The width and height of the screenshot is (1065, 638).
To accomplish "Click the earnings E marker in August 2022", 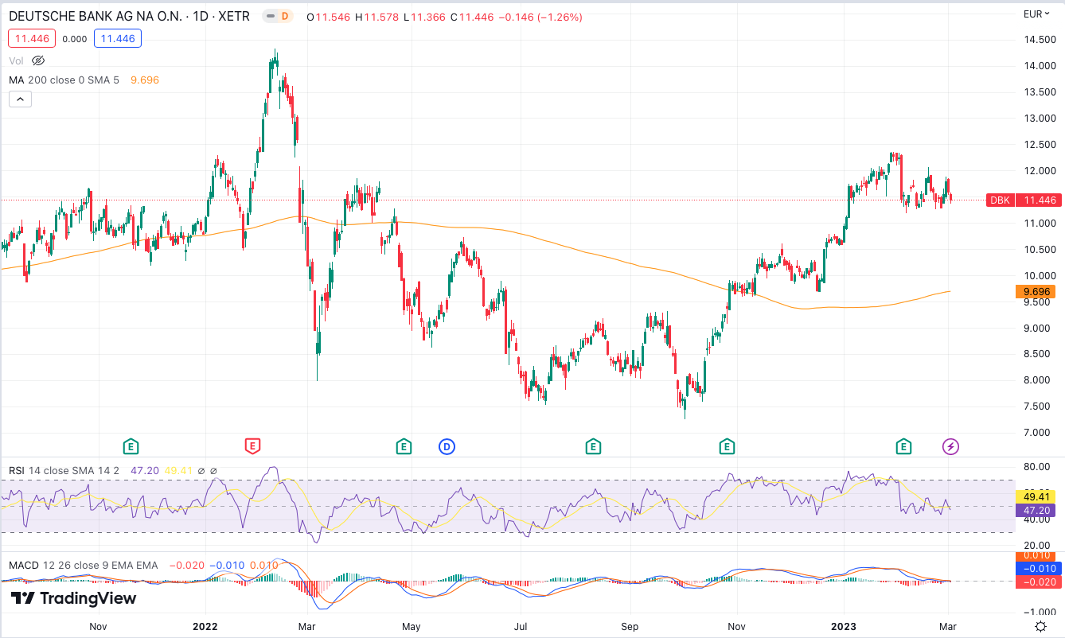I will [x=593, y=446].
